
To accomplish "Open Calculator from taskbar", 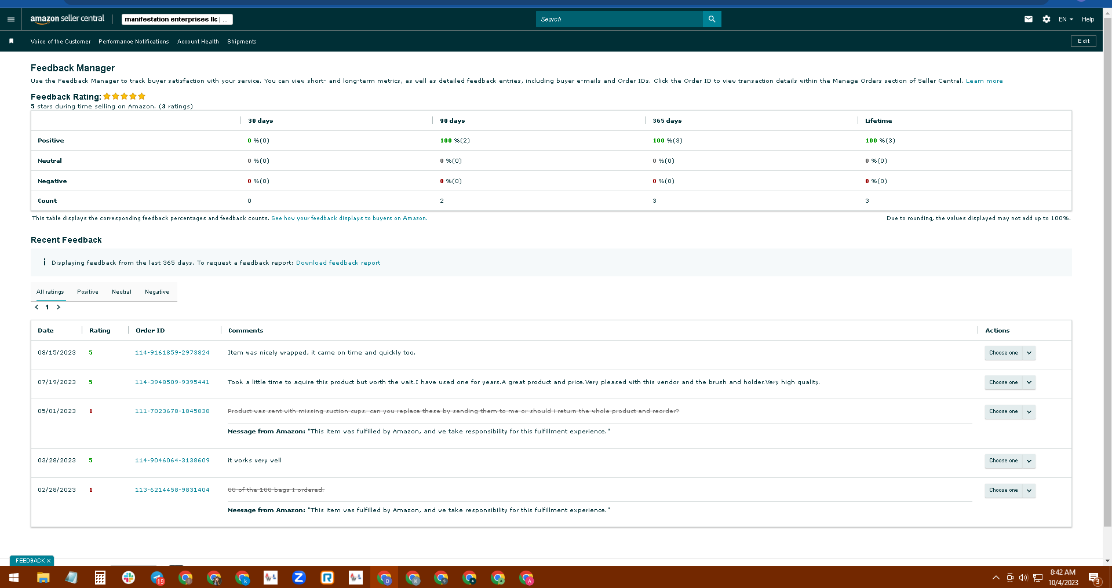I will pyautogui.click(x=100, y=578).
